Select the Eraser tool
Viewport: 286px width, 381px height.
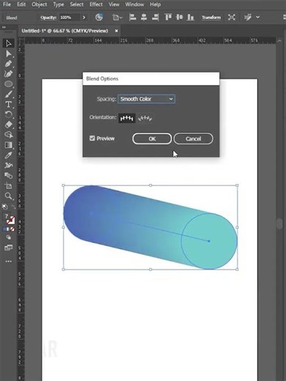(x=8, y=125)
